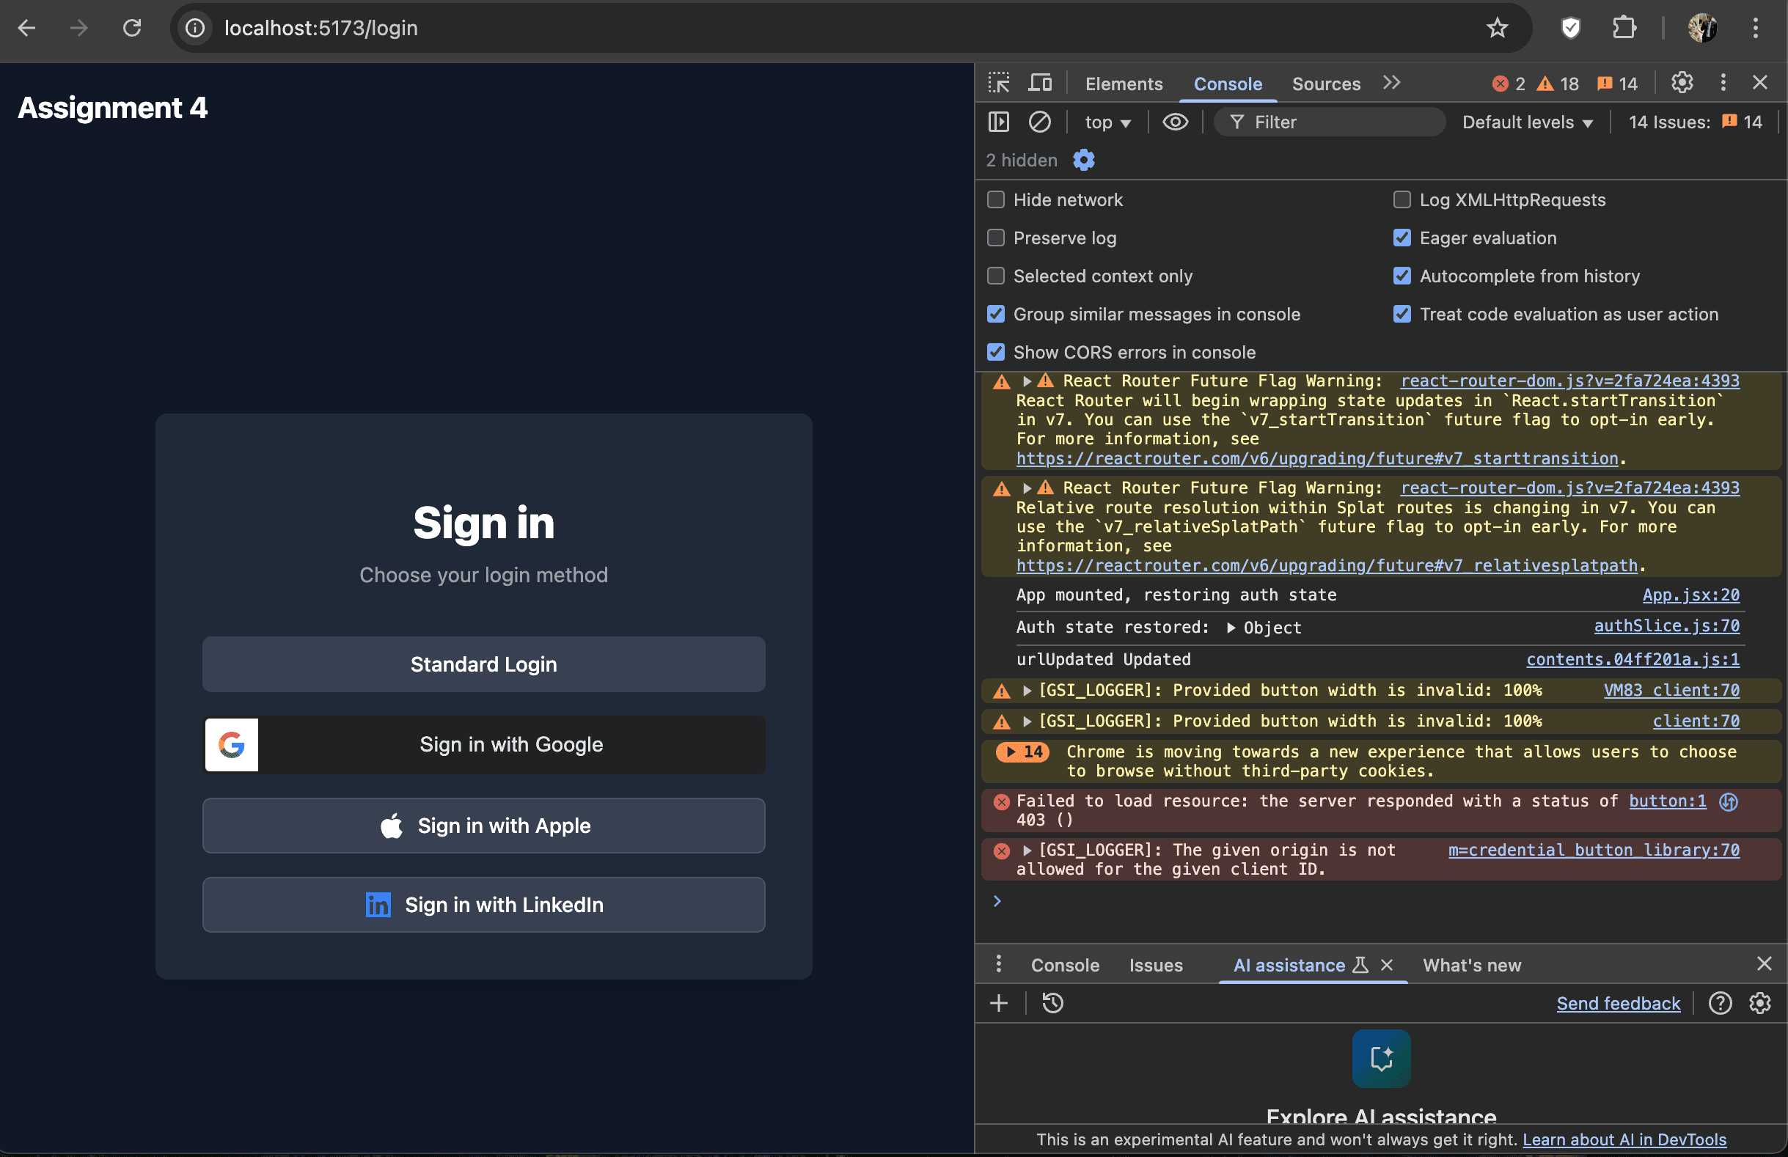The height and width of the screenshot is (1157, 1788).
Task: Open the authSlice.js:70 source link
Action: 1666,626
